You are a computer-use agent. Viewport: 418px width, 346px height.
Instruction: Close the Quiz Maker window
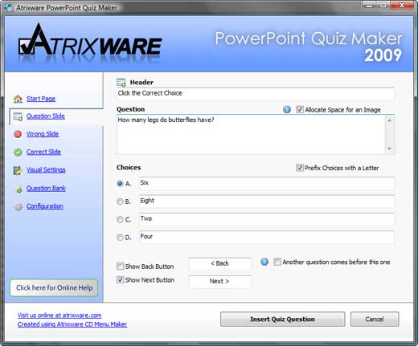(402, 6)
